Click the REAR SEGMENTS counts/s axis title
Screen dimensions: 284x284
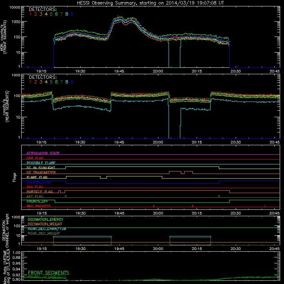(6, 106)
